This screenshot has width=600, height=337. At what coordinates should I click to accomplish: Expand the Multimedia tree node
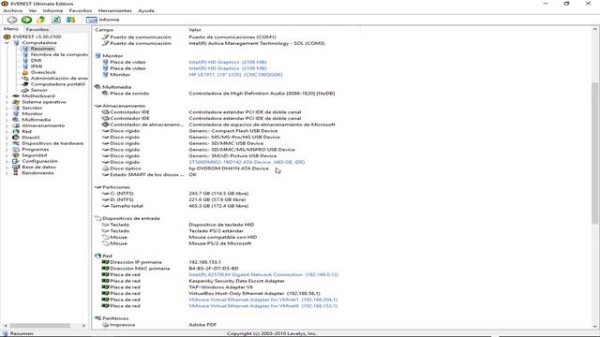(7, 120)
